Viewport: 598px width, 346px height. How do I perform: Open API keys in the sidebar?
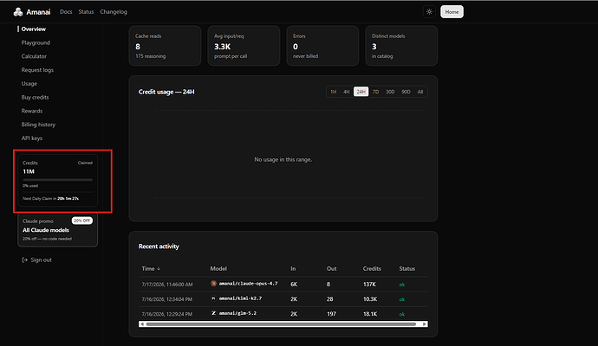click(32, 138)
